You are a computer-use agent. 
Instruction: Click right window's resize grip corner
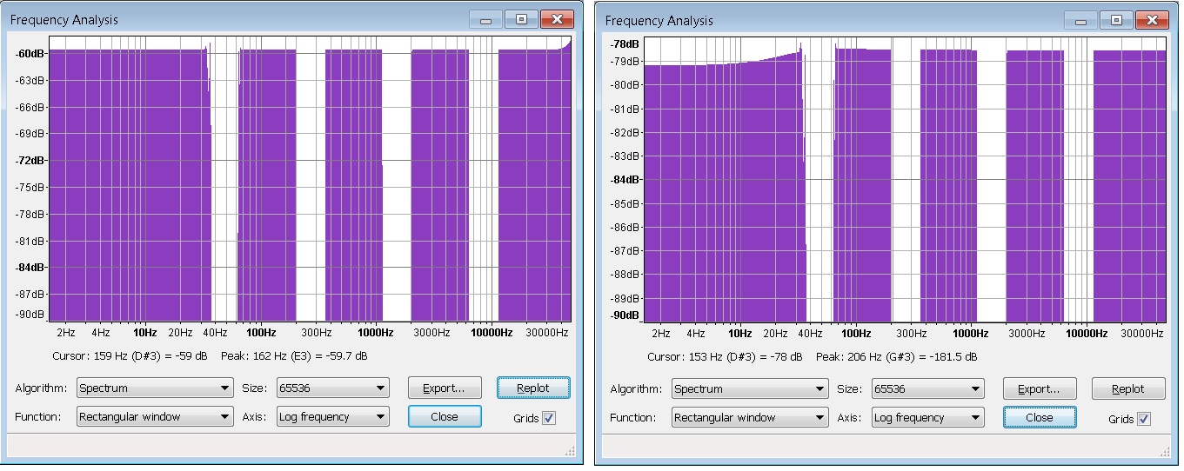click(x=1166, y=452)
